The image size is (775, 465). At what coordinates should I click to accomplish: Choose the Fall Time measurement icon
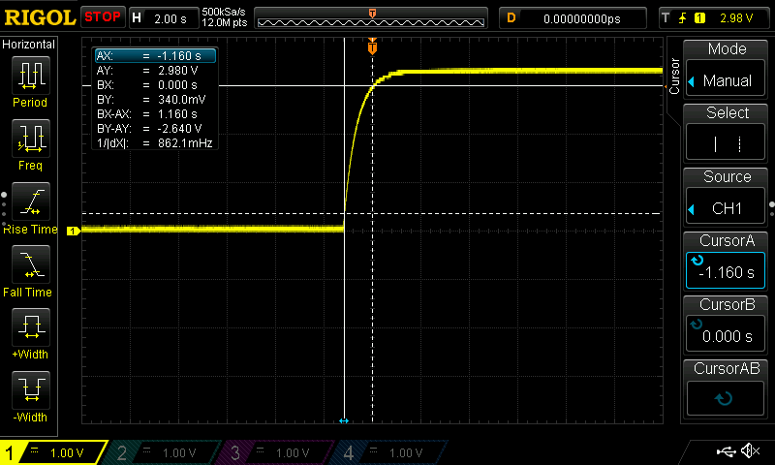tap(30, 265)
